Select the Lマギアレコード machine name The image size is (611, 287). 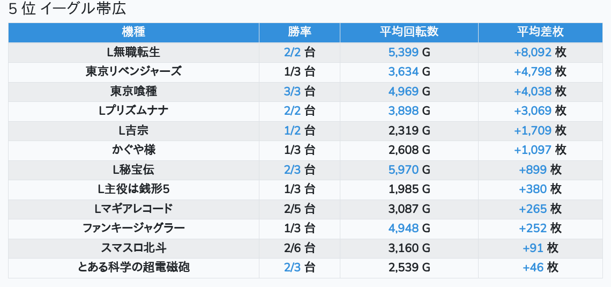pyautogui.click(x=133, y=209)
